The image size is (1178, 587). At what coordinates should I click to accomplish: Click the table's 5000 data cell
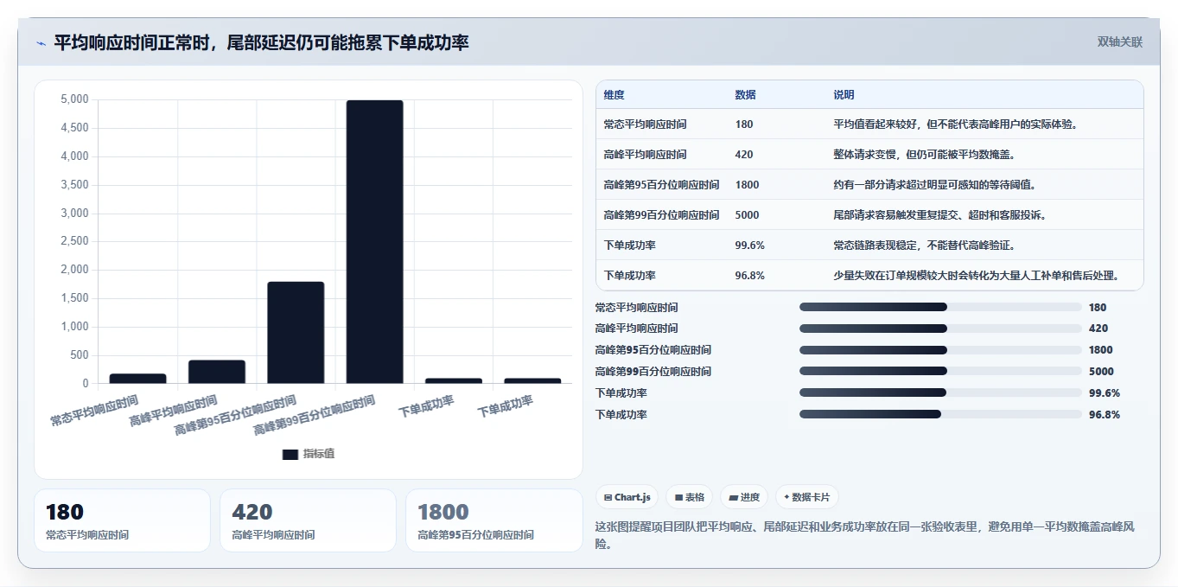pyautogui.click(x=747, y=215)
